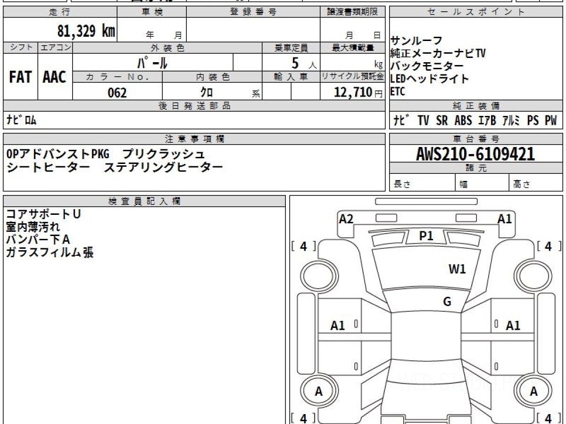The width and height of the screenshot is (566, 424).
Task: Select the 最大積載量 header
Action: pos(353,48)
